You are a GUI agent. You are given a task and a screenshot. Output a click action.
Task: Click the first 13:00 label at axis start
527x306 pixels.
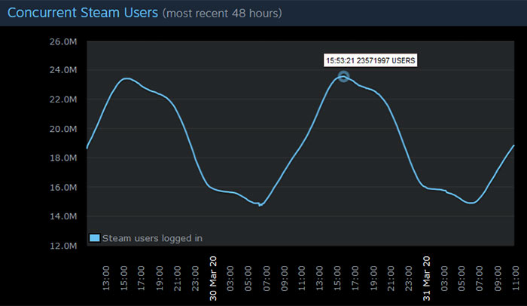(x=106, y=278)
